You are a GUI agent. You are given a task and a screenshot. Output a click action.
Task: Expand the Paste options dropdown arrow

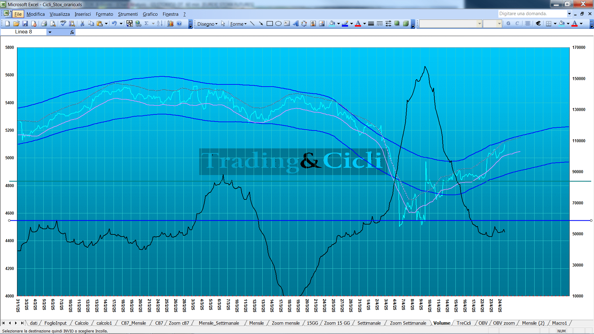tap(106, 24)
